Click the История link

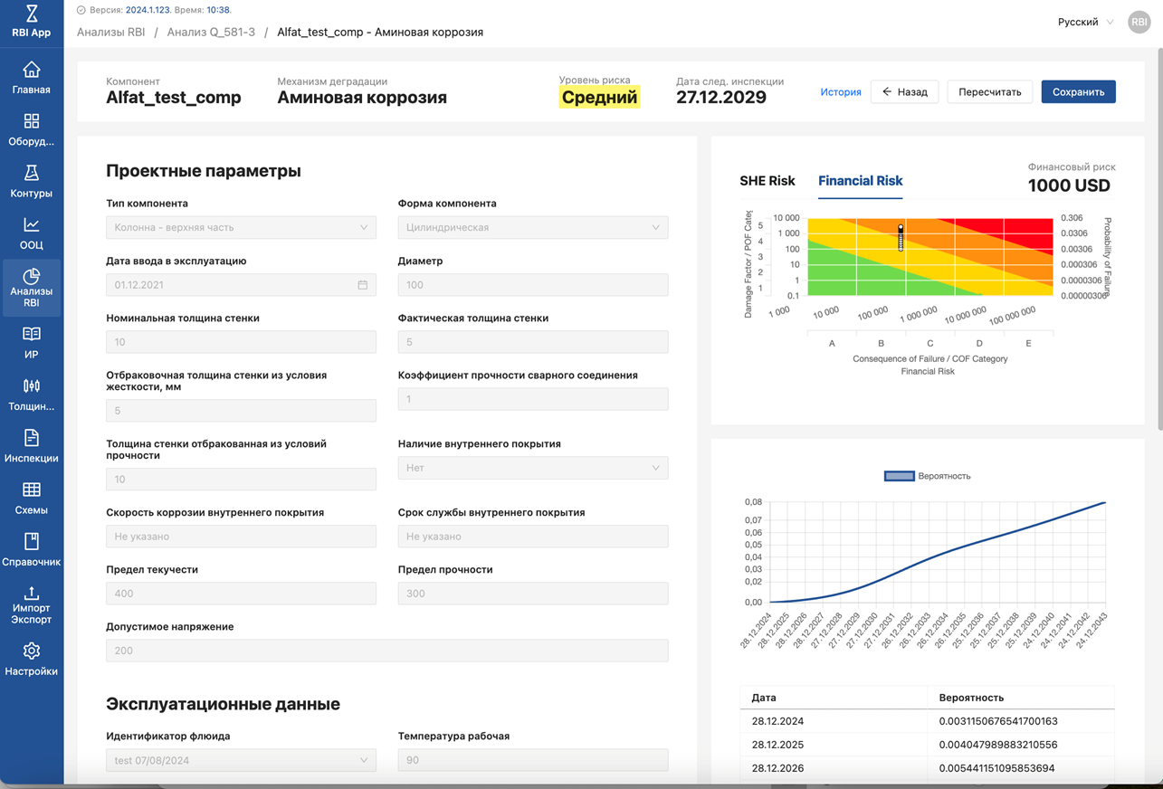pyautogui.click(x=840, y=92)
